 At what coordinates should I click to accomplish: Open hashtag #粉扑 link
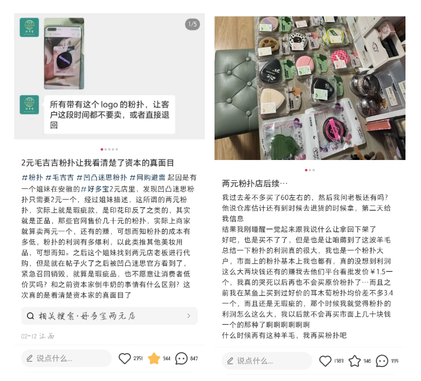click(32, 178)
